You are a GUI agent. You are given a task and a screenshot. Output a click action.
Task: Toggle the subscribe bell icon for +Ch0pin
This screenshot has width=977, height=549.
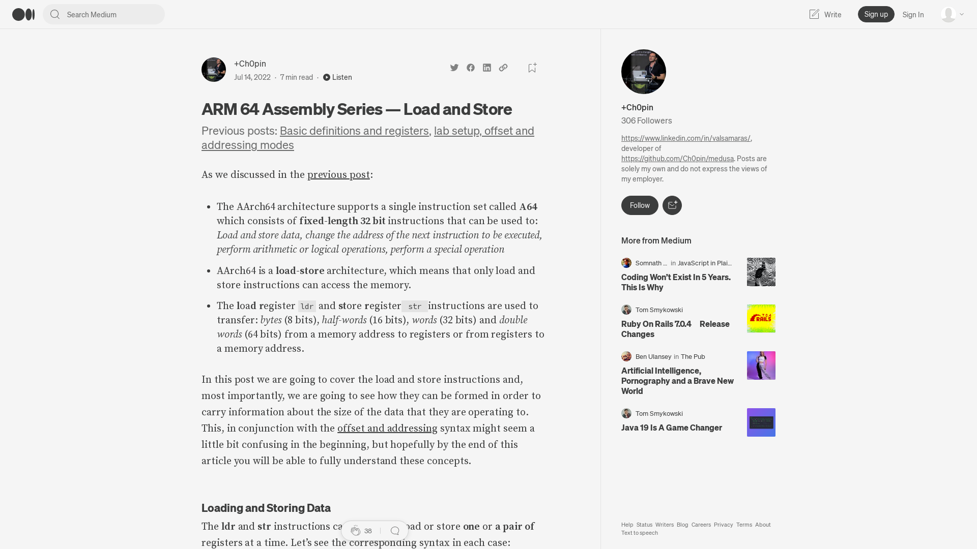tap(672, 205)
